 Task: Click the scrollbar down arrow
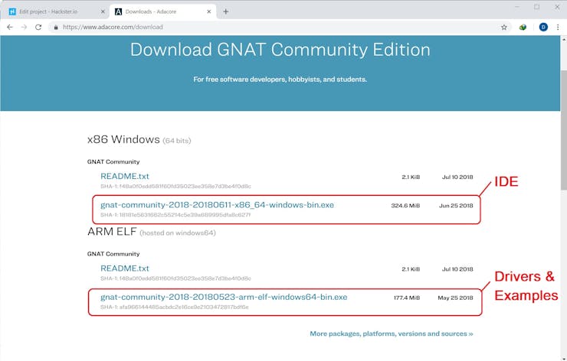[563, 359]
